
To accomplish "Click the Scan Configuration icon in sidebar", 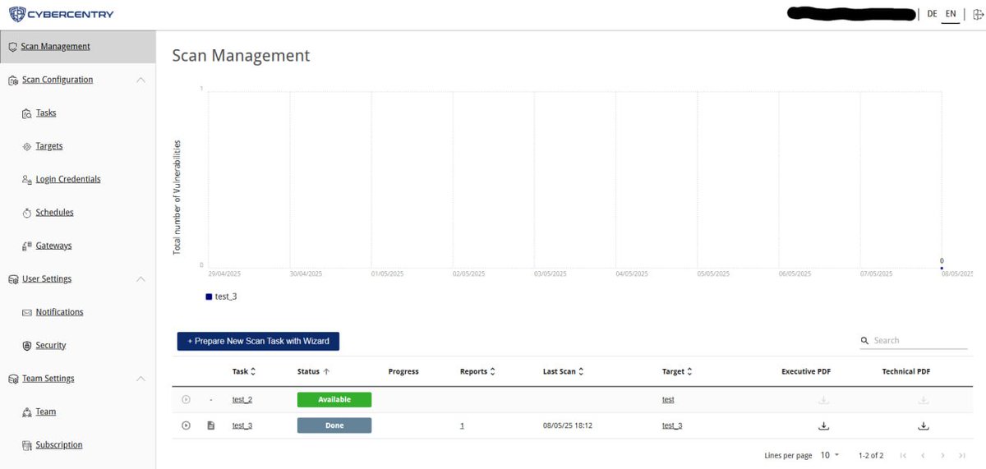I will click(x=13, y=80).
